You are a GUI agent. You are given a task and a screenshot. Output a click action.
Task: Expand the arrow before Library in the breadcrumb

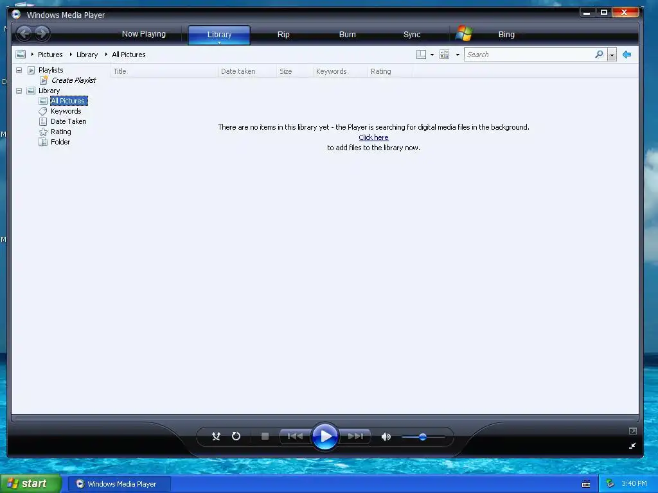click(71, 55)
